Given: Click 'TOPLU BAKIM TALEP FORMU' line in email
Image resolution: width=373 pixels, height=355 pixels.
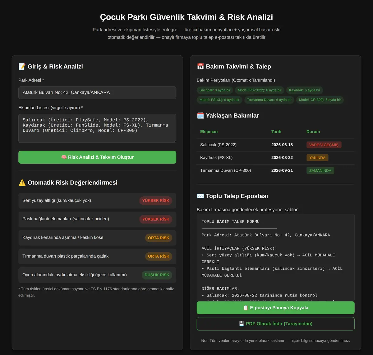Looking at the screenshot, I should click(231, 222).
